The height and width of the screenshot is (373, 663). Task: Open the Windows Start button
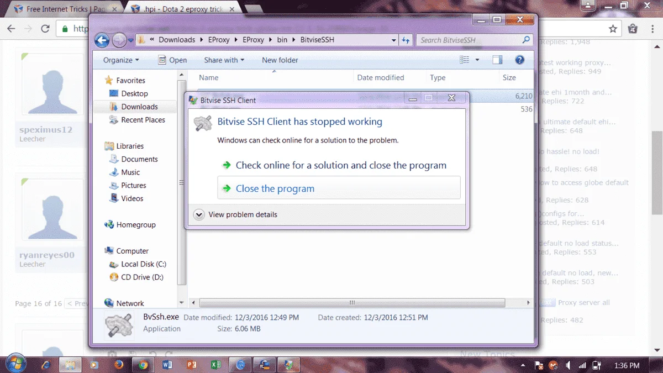click(x=15, y=364)
